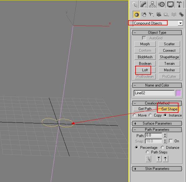
Task: Select the Space Warps category icon
Action: (174, 15)
